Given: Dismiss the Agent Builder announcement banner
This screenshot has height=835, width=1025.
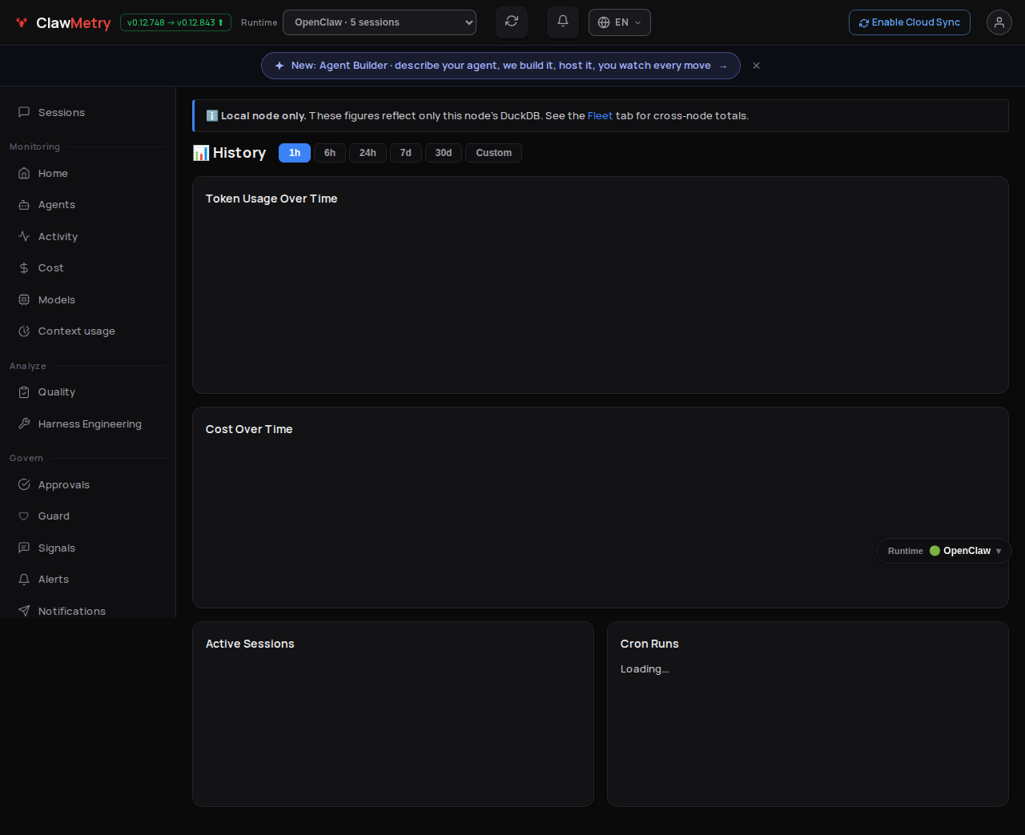Looking at the screenshot, I should click(x=756, y=66).
